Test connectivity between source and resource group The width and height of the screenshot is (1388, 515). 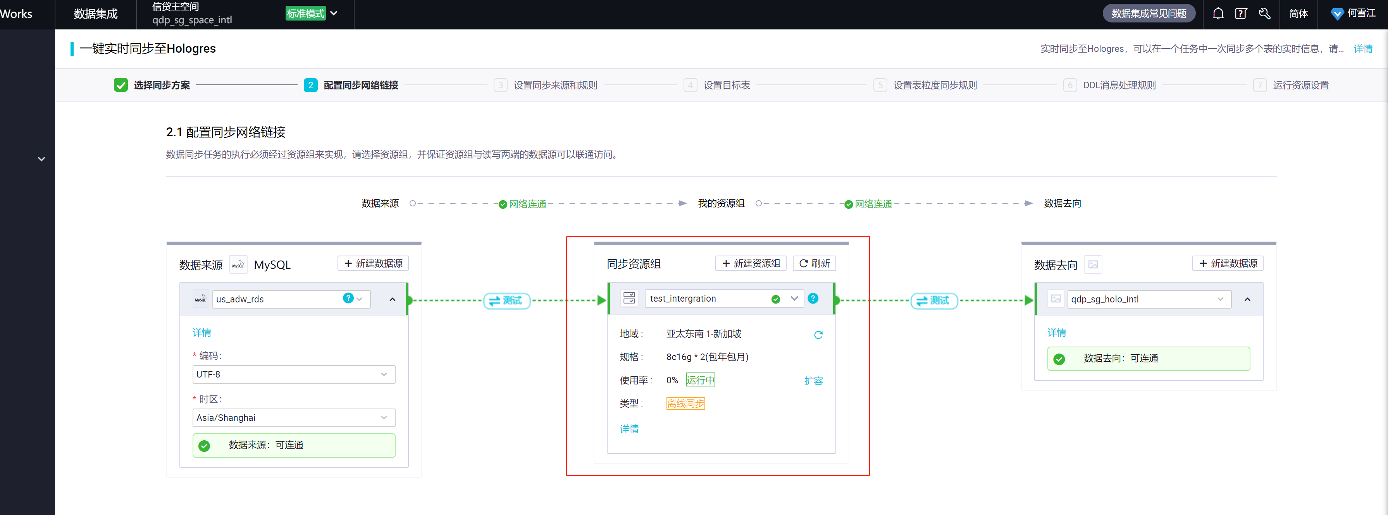506,300
